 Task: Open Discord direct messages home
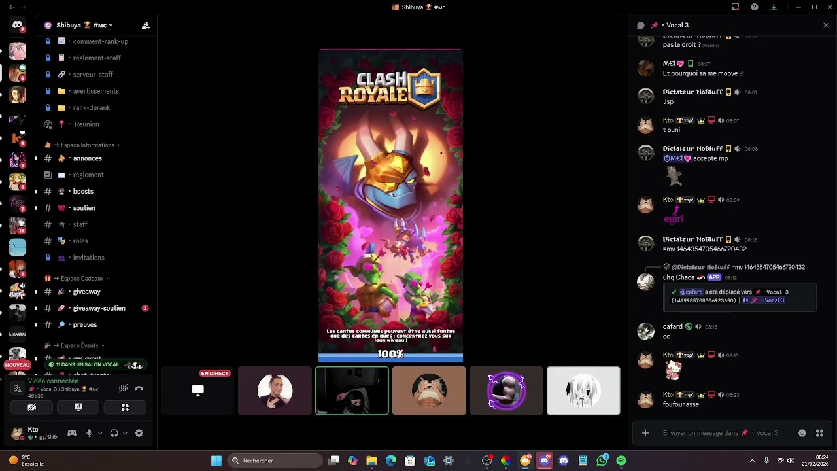[18, 26]
